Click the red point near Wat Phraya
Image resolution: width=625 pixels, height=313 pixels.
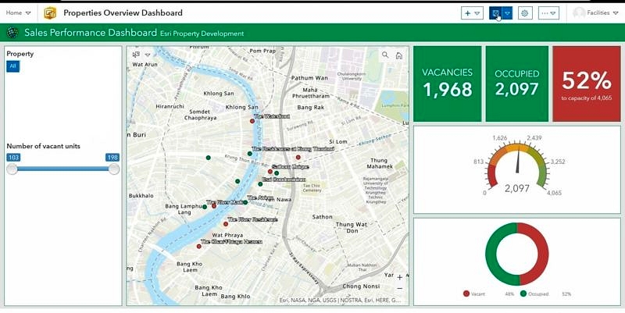coord(199,247)
